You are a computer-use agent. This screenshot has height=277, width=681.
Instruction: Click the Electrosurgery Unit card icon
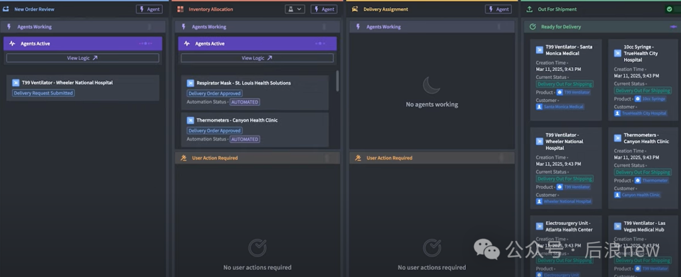pyautogui.click(x=540, y=226)
